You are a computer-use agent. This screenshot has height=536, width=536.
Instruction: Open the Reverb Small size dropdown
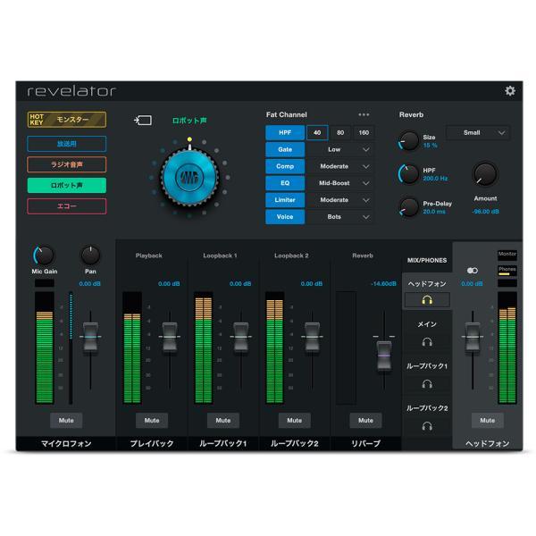(x=478, y=132)
